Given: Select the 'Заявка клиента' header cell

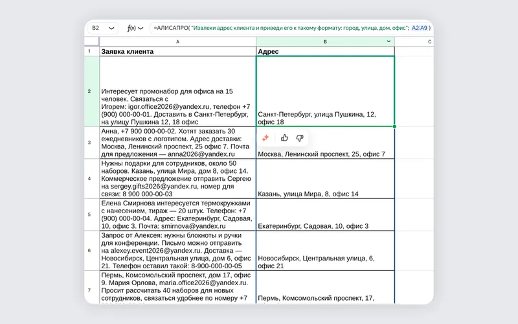Looking at the screenshot, I should 177,51.
